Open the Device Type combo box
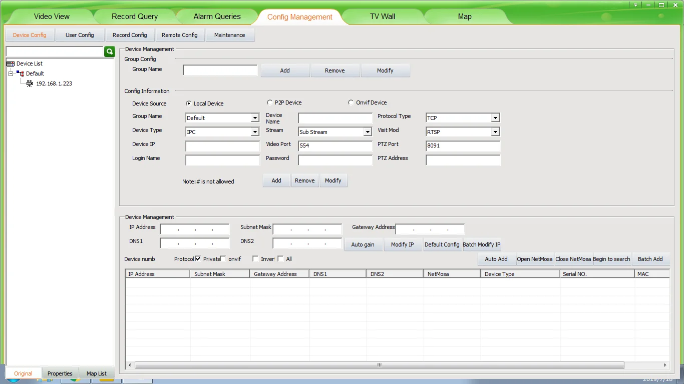The height and width of the screenshot is (384, 684). (255, 132)
